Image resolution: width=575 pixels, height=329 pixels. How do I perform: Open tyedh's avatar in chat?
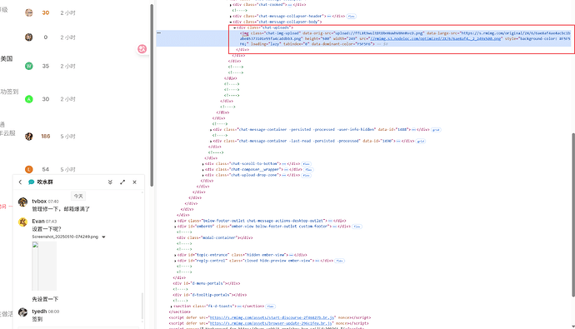22,312
